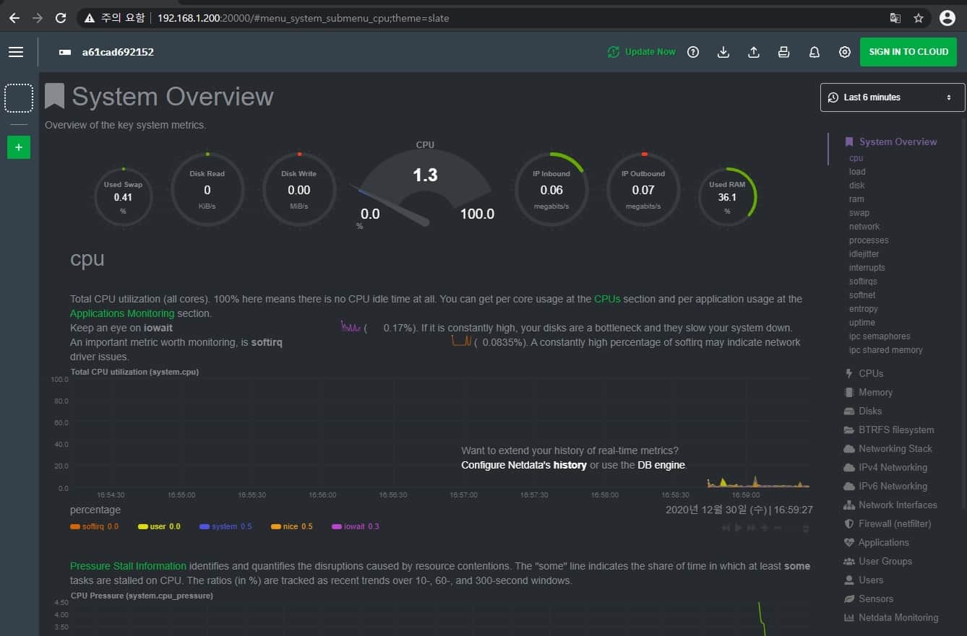Expand the Memory section in right sidebar

tap(875, 393)
